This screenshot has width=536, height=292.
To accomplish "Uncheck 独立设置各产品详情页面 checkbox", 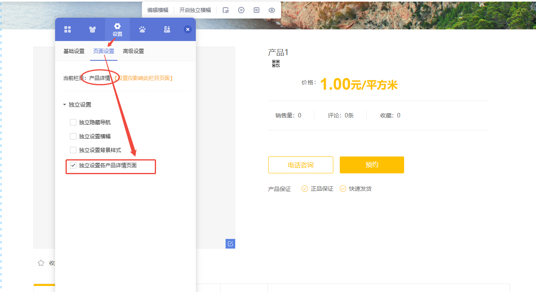I will tap(73, 165).
